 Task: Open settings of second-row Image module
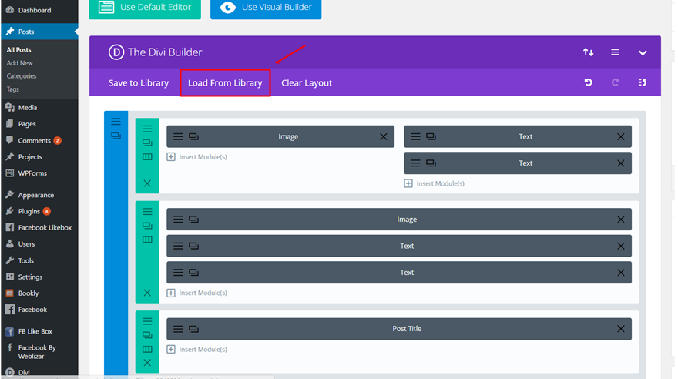click(x=178, y=219)
